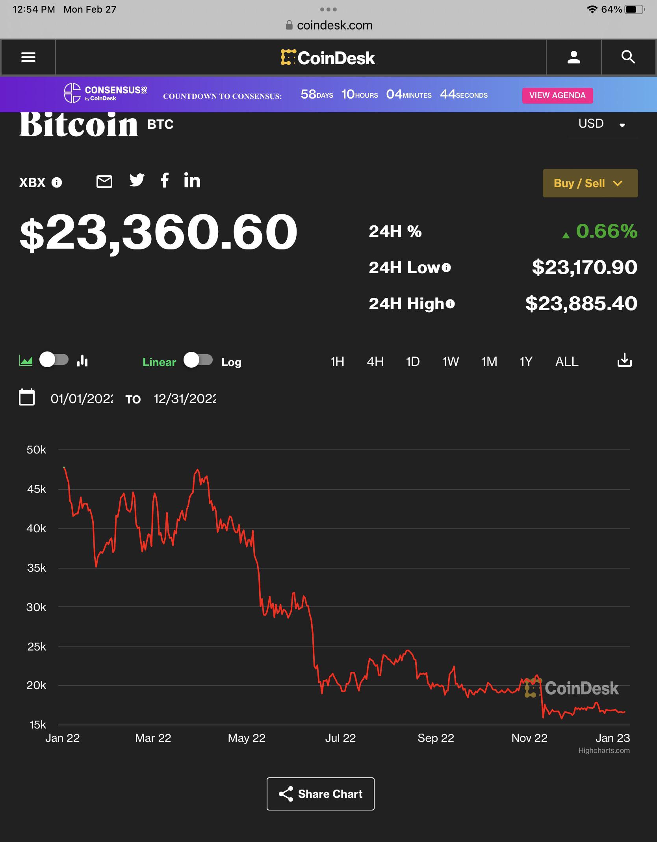
Task: Edit the start date 01/01/2022 field
Action: 82,399
